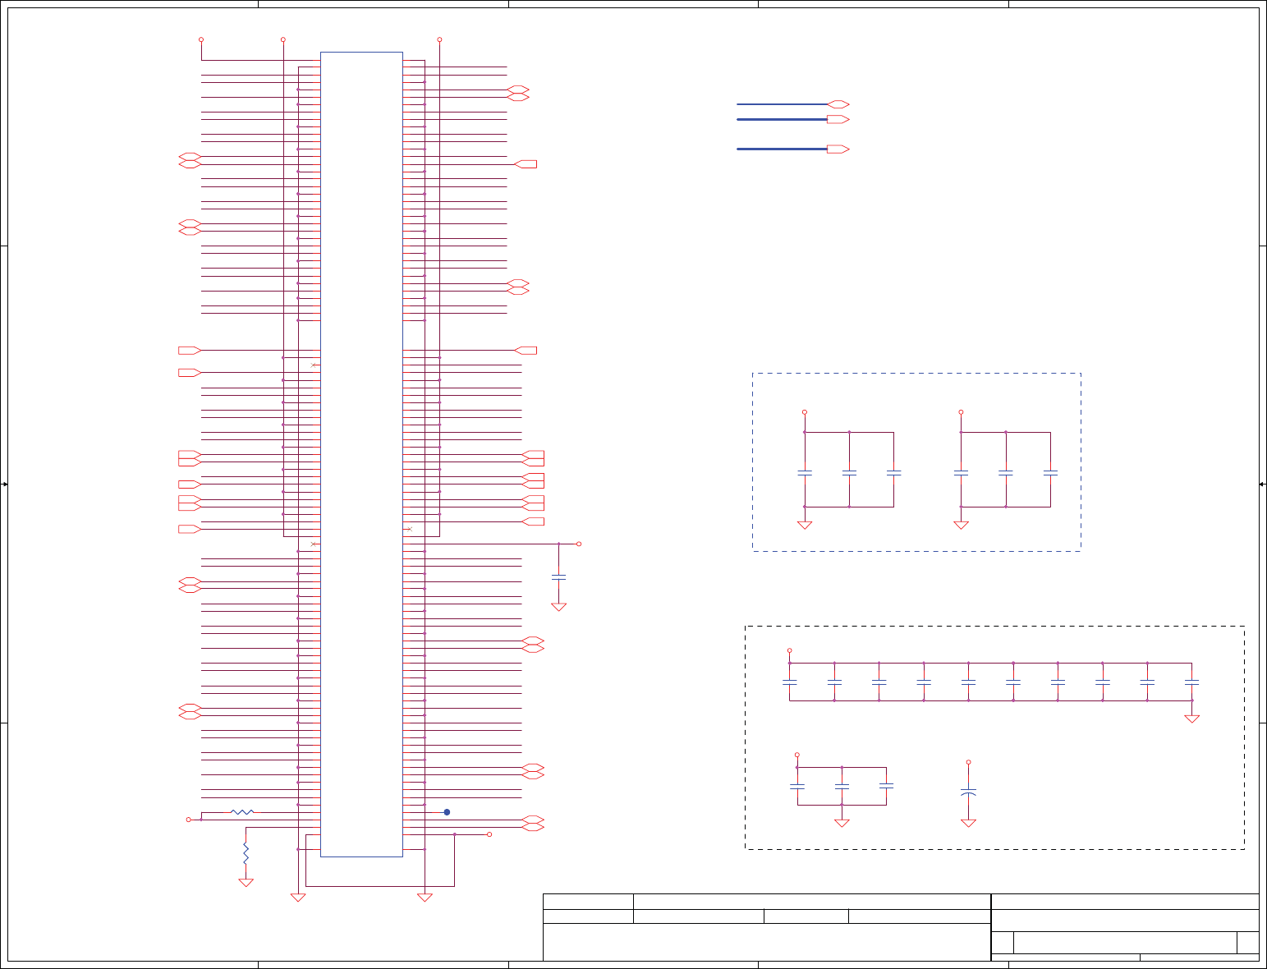Image resolution: width=1267 pixels, height=969 pixels.
Task: Select the right ground symbol beneath the connector
Action: tap(425, 898)
